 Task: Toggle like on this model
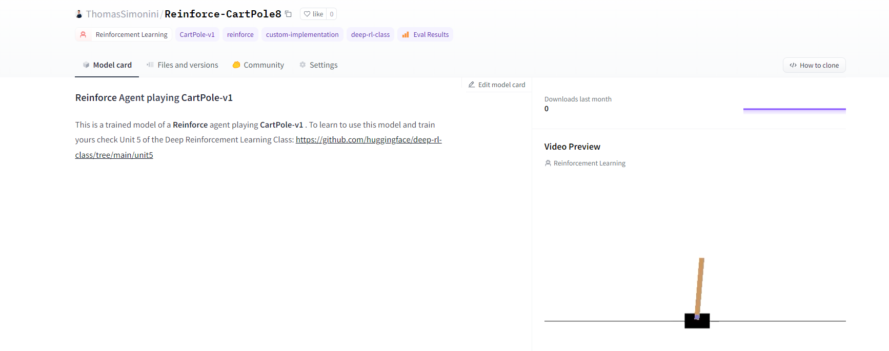(313, 14)
